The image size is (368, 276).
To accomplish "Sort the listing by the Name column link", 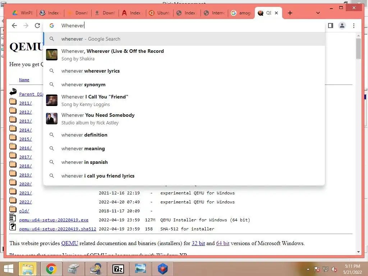I will click(x=24, y=80).
